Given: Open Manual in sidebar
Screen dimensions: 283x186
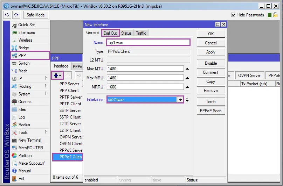Looking at the screenshot, I should [30, 171].
